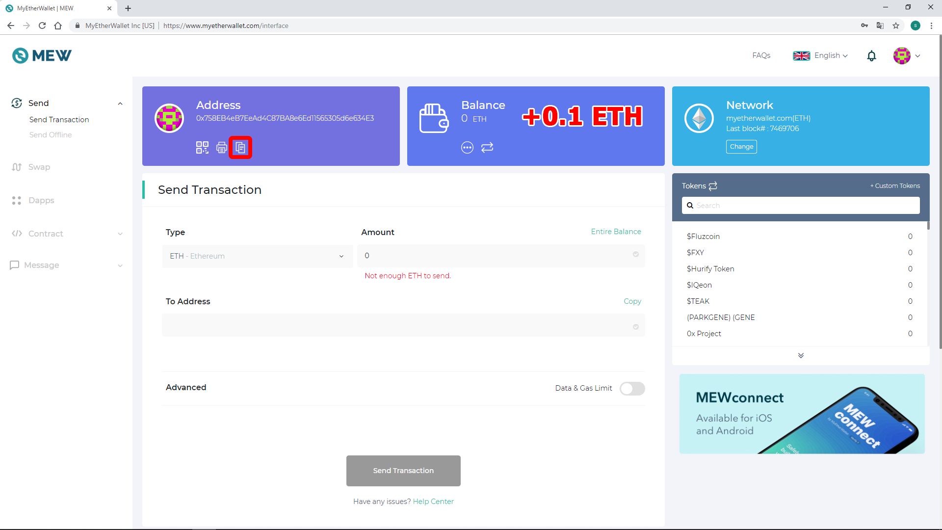Open the Chrome three-dot menu
This screenshot has width=942, height=530.
(931, 26)
